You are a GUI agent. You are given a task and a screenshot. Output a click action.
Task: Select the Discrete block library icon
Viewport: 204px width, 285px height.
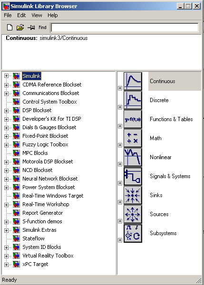pos(133,100)
